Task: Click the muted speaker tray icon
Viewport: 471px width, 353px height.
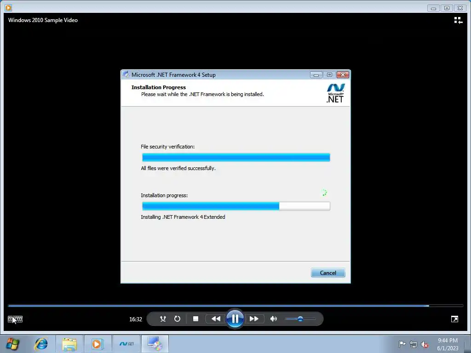Action: (425, 345)
